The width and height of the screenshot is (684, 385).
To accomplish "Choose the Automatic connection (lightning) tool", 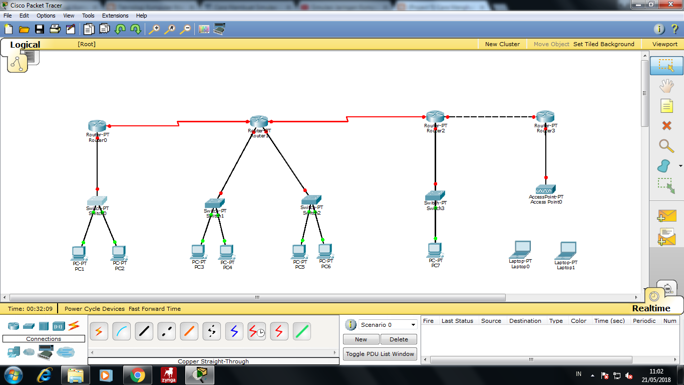I will (x=99, y=331).
